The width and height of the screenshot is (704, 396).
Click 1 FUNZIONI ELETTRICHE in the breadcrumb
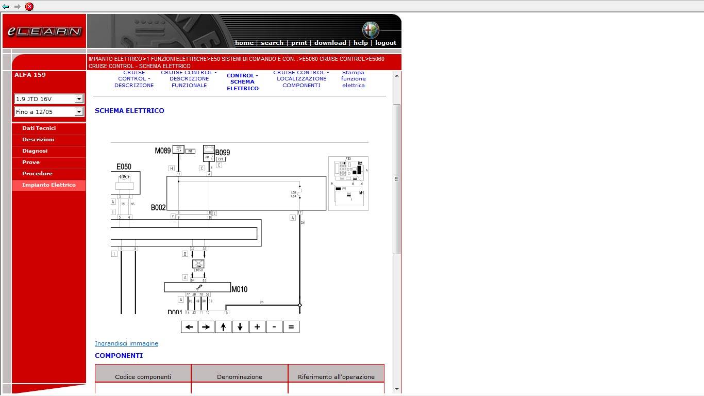[177, 59]
